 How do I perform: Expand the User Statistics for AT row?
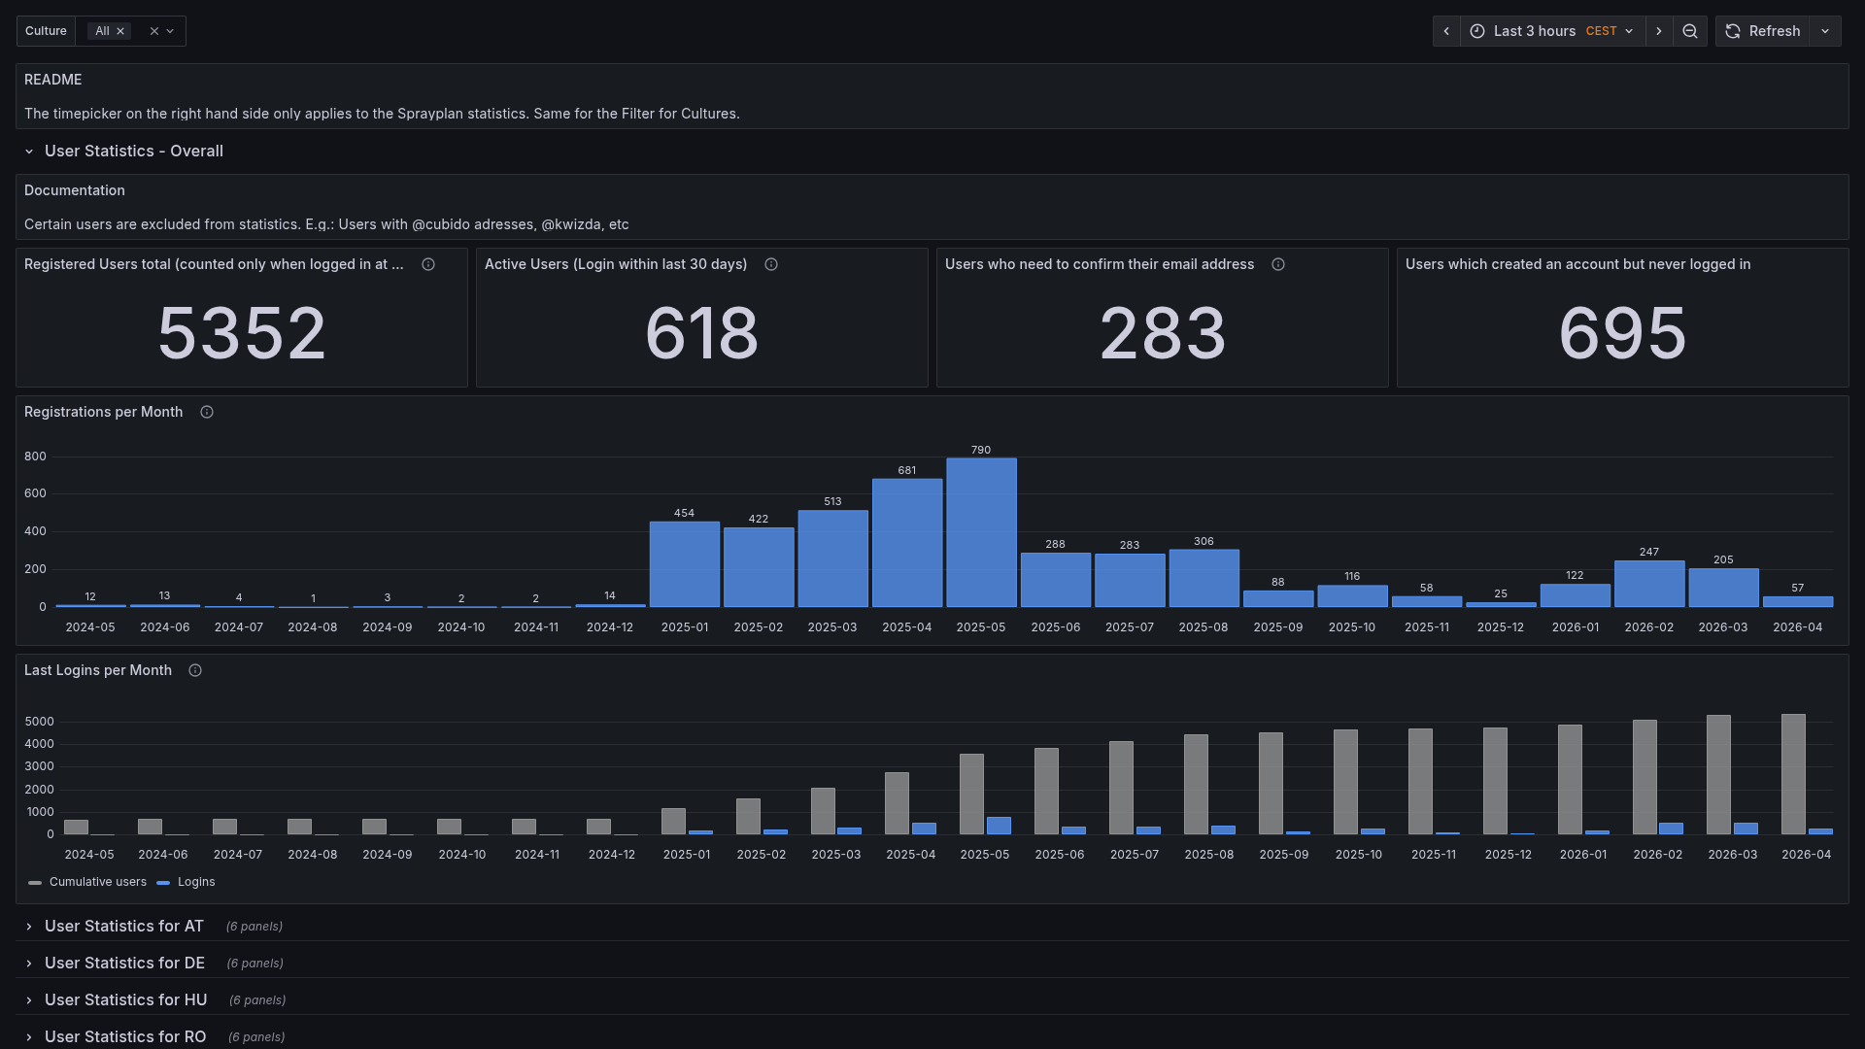(x=123, y=927)
